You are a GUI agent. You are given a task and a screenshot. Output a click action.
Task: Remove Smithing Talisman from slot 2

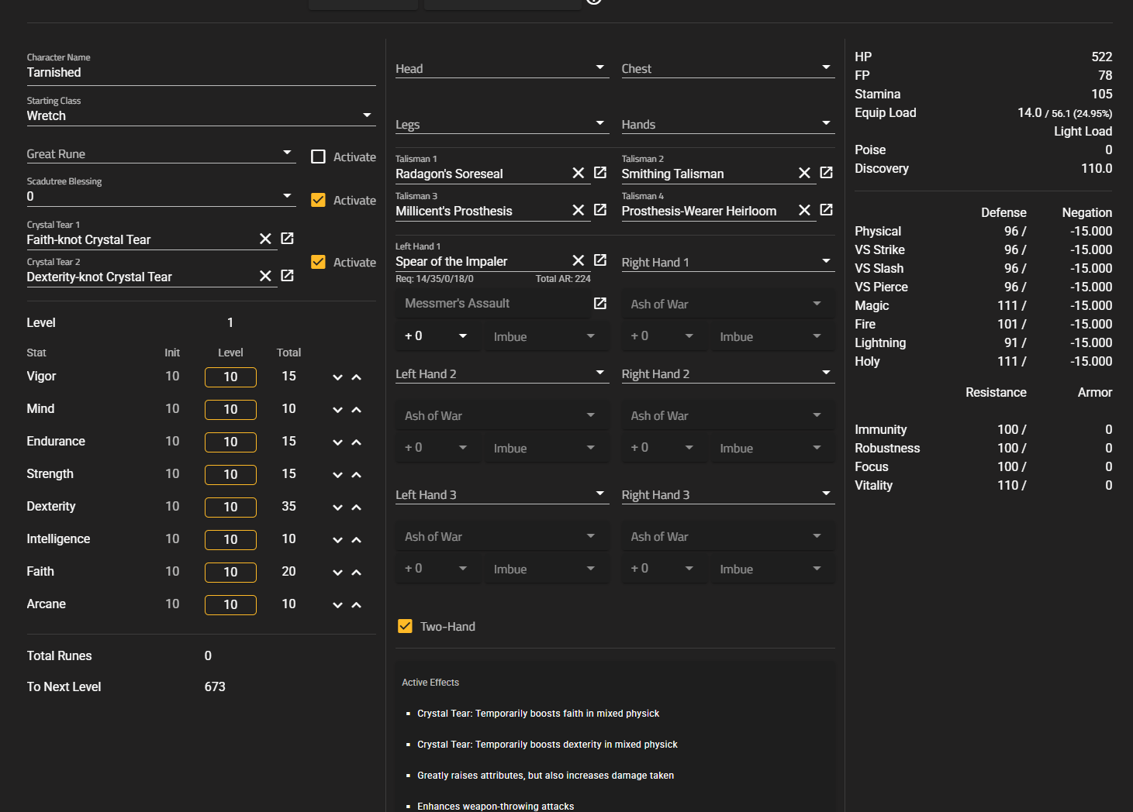(x=804, y=173)
